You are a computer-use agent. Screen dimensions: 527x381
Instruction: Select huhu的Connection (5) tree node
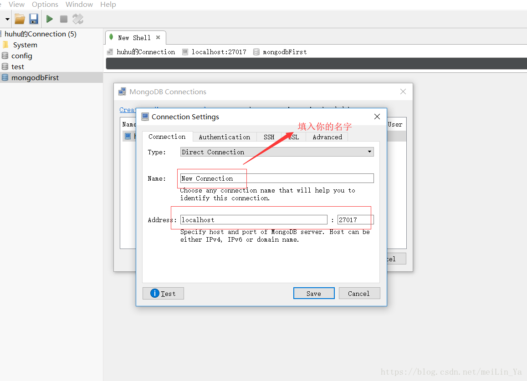click(41, 34)
